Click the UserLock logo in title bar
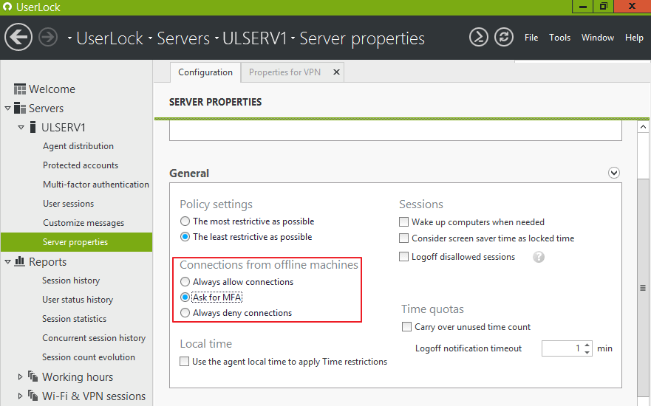Screen dimensions: 651x406 click(x=7, y=7)
